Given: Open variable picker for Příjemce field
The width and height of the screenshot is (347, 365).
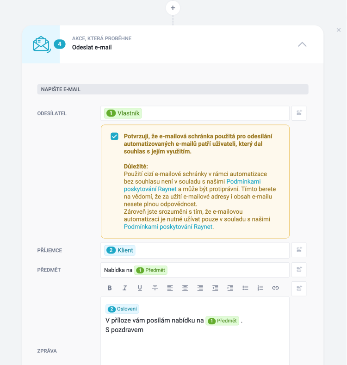Looking at the screenshot, I should [x=299, y=250].
